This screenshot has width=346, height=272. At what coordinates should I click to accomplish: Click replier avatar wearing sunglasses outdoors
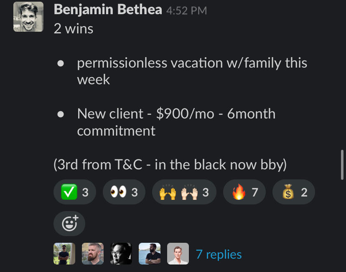(64, 254)
